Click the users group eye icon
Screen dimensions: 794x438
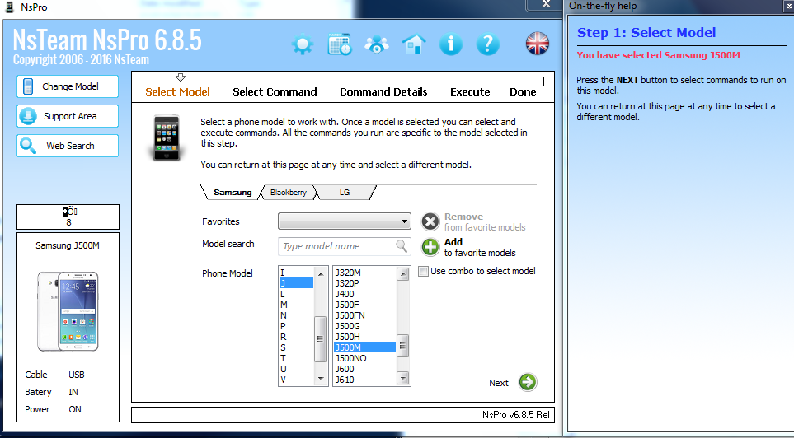[377, 44]
